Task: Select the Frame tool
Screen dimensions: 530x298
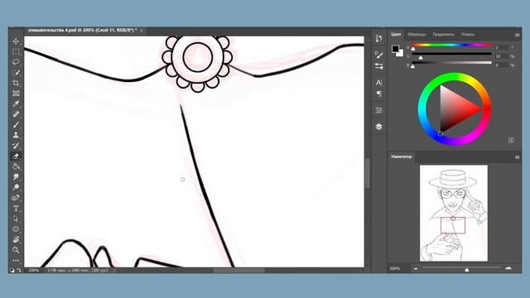Action: (16, 94)
